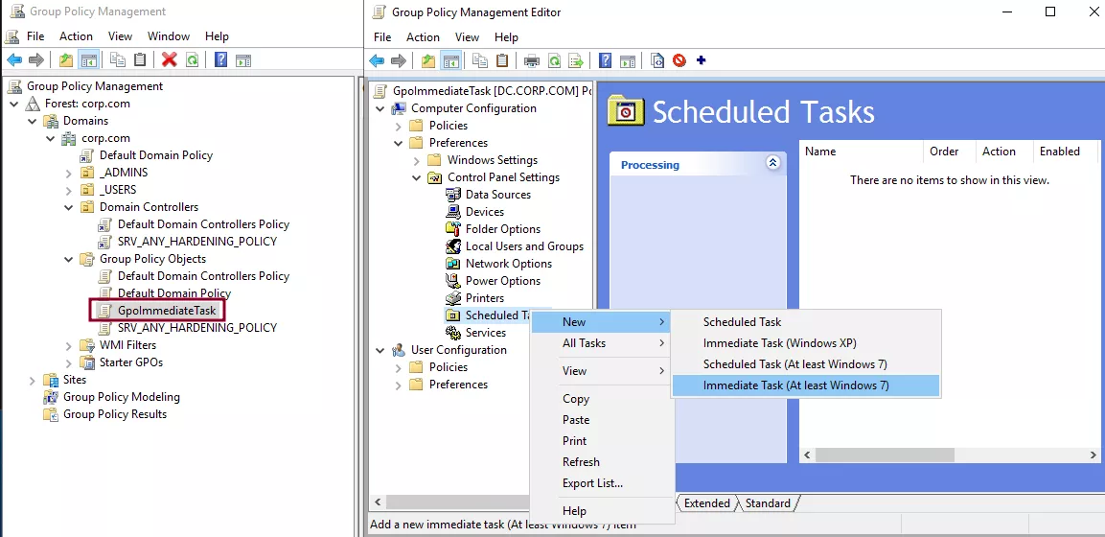
Task: Click Paste icon in Editor toolbar
Action: coord(502,60)
